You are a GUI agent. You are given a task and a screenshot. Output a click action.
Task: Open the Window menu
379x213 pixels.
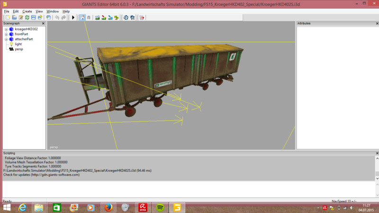53,11
